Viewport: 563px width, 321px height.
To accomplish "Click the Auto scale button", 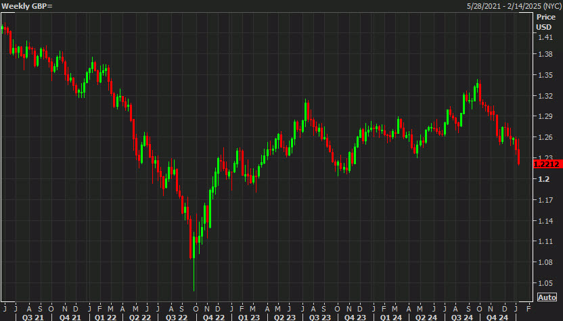I will [x=547, y=297].
